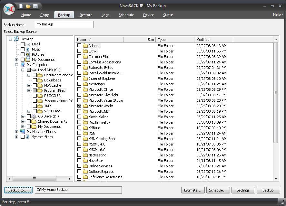Switch to the Home tab

coord(26,15)
